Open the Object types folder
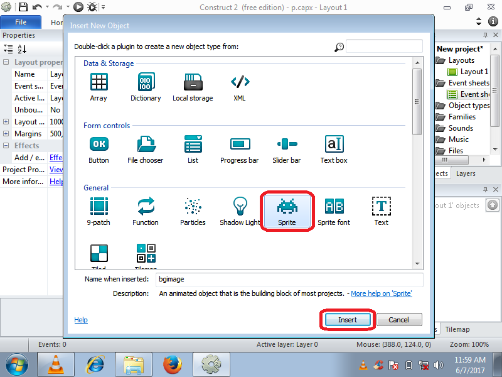This screenshot has height=377, width=502. point(469,106)
